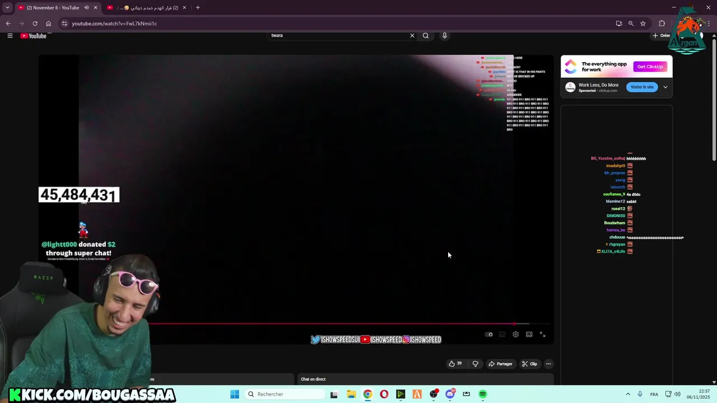This screenshot has width=717, height=403.
Task: Click the system tray microphone icon
Action: point(640,394)
